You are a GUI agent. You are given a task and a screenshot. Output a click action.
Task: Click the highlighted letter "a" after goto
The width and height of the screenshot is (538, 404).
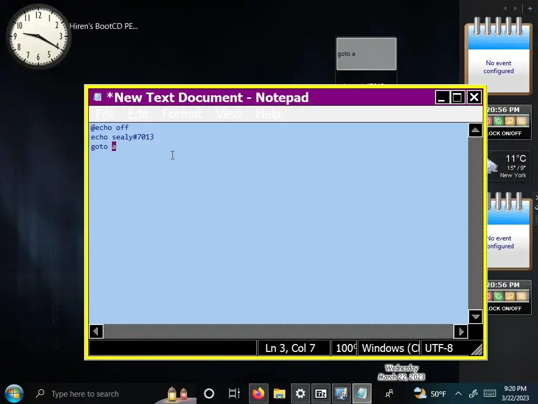114,147
